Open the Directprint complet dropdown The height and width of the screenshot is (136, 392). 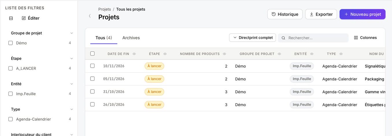pyautogui.click(x=252, y=38)
